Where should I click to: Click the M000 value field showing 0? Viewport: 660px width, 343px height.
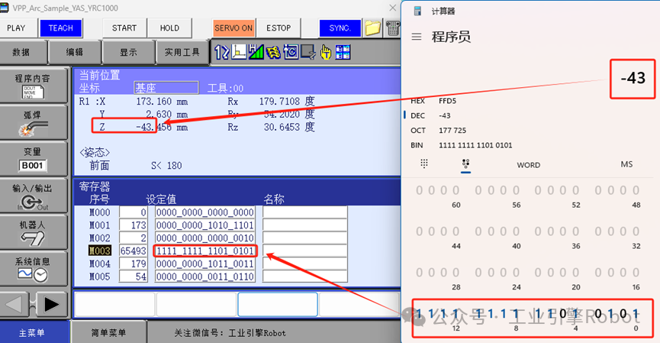(134, 212)
